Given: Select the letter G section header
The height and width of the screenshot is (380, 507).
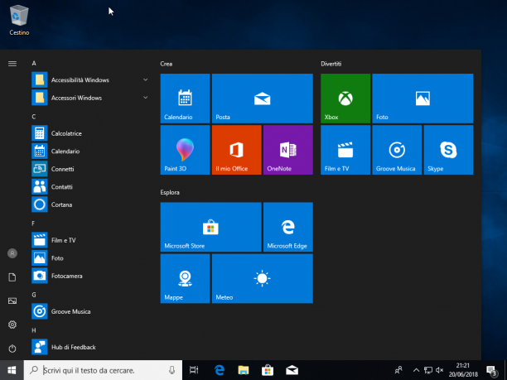Looking at the screenshot, I should coord(34,295).
